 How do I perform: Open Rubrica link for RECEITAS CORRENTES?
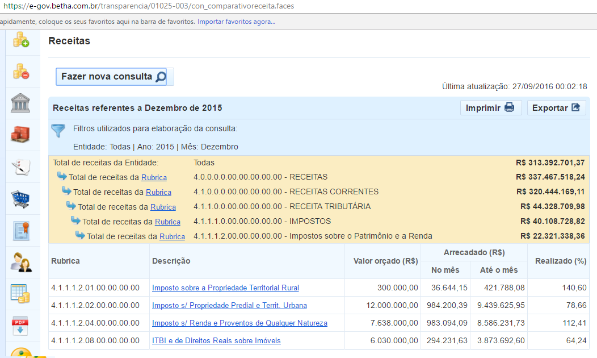pos(158,192)
